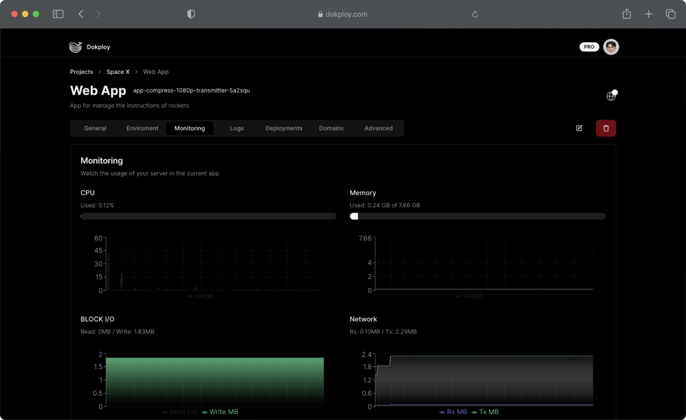Viewport: 686px width, 420px height.
Task: Open a new tab with plus icon
Action: point(648,14)
